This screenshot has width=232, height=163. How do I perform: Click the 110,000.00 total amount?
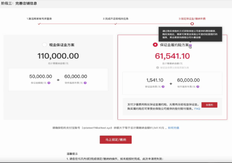58,56
